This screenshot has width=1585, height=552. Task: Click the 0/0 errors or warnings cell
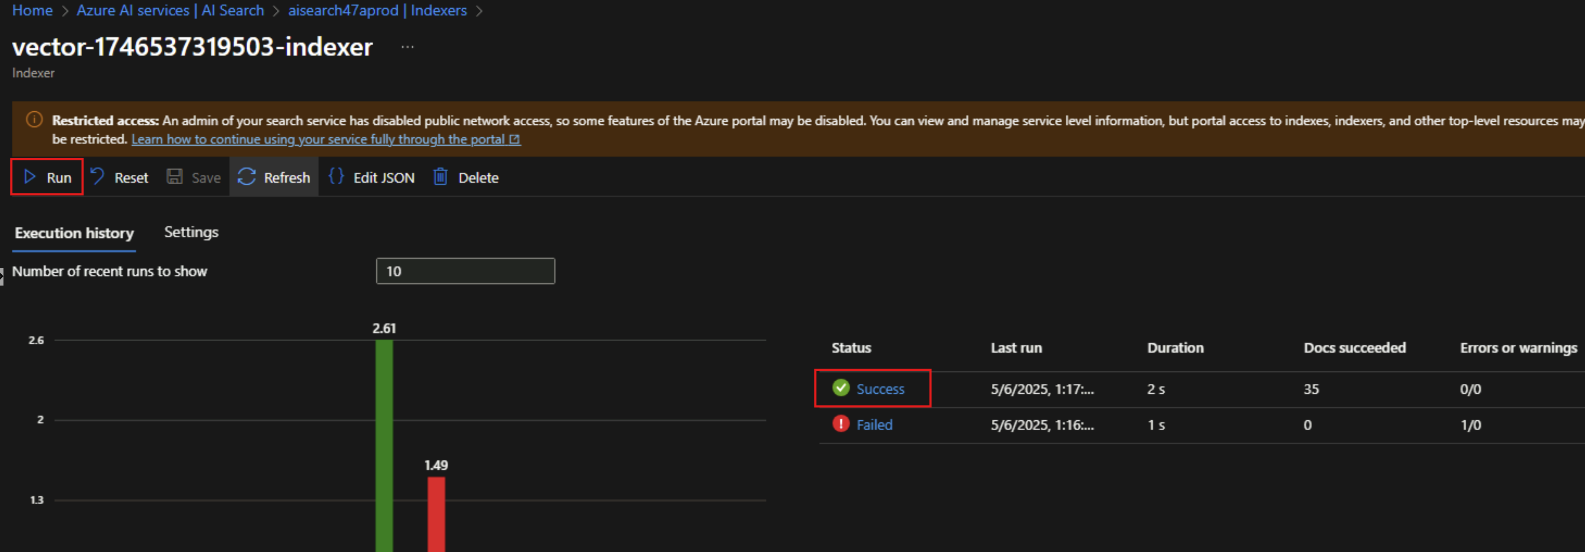tap(1471, 389)
